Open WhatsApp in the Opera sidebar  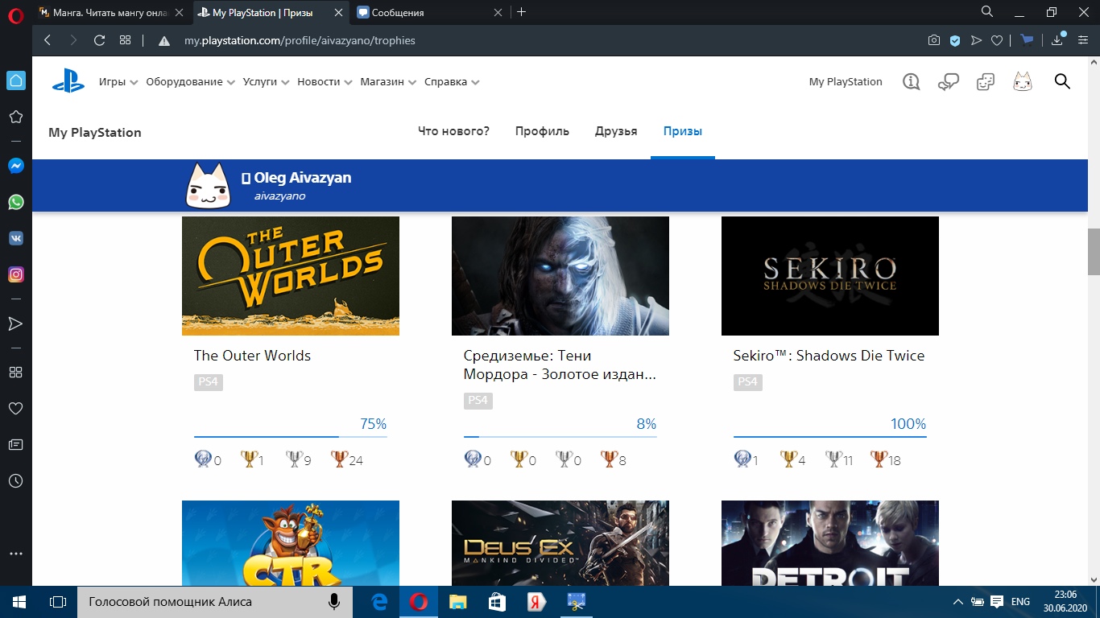click(x=16, y=202)
